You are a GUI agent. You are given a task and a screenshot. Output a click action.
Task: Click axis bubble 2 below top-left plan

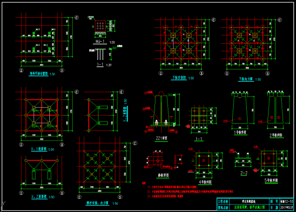21,71
